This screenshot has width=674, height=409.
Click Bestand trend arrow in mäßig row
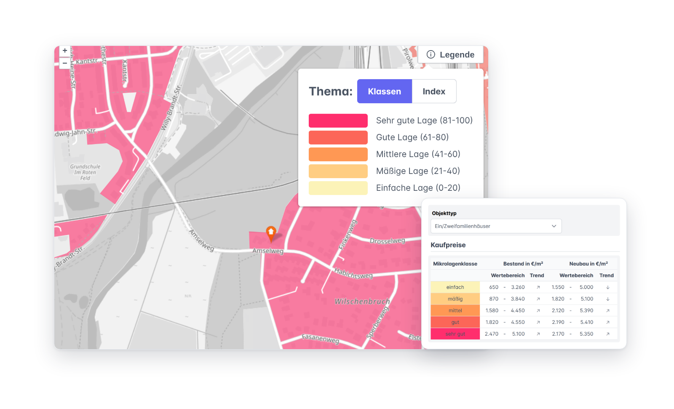538,299
